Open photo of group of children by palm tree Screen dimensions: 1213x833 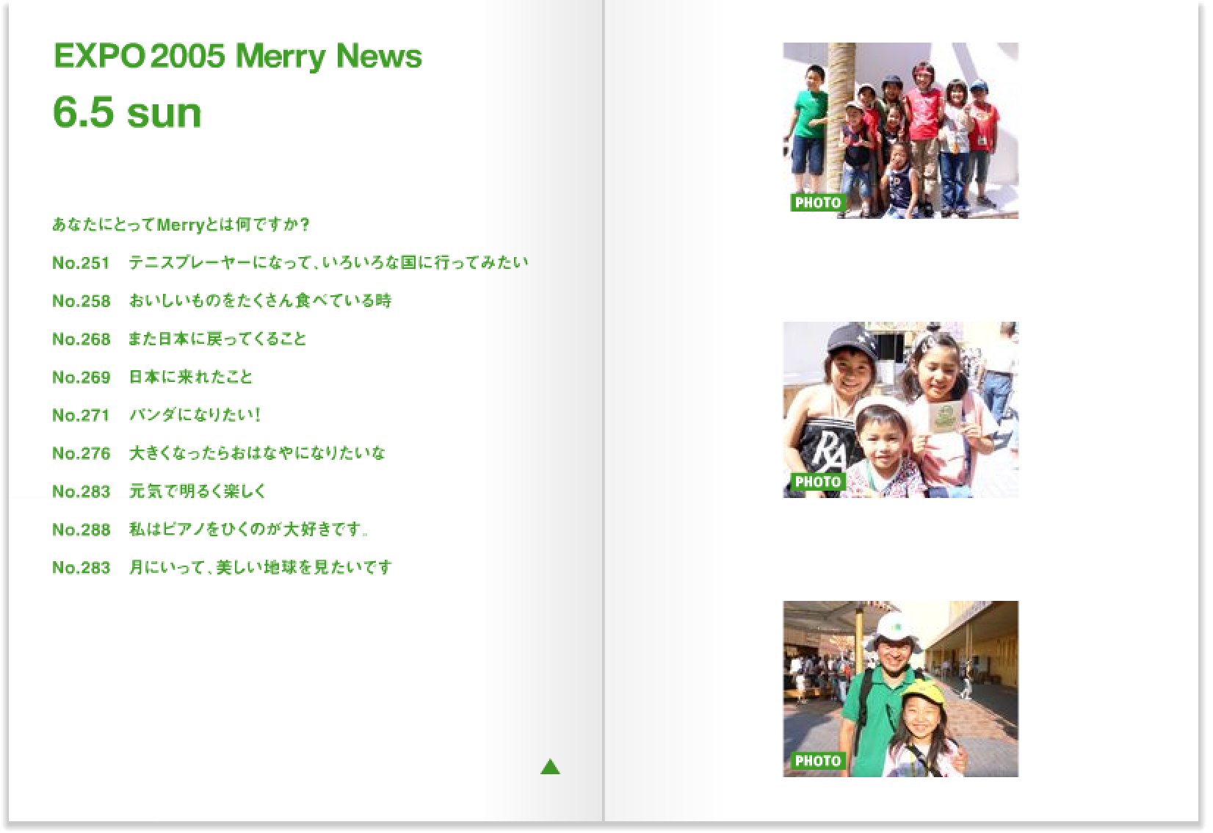[x=900, y=131]
